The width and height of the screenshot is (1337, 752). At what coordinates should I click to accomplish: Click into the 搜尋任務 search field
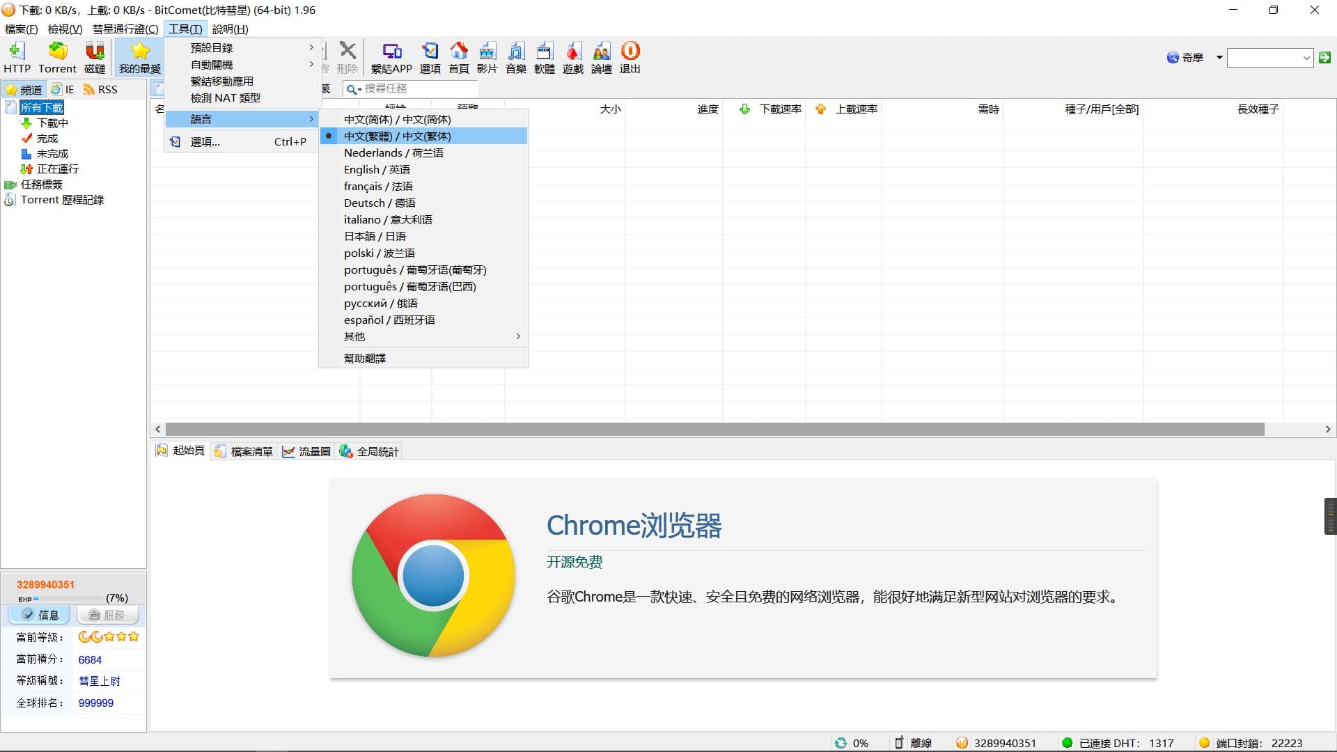(x=420, y=89)
